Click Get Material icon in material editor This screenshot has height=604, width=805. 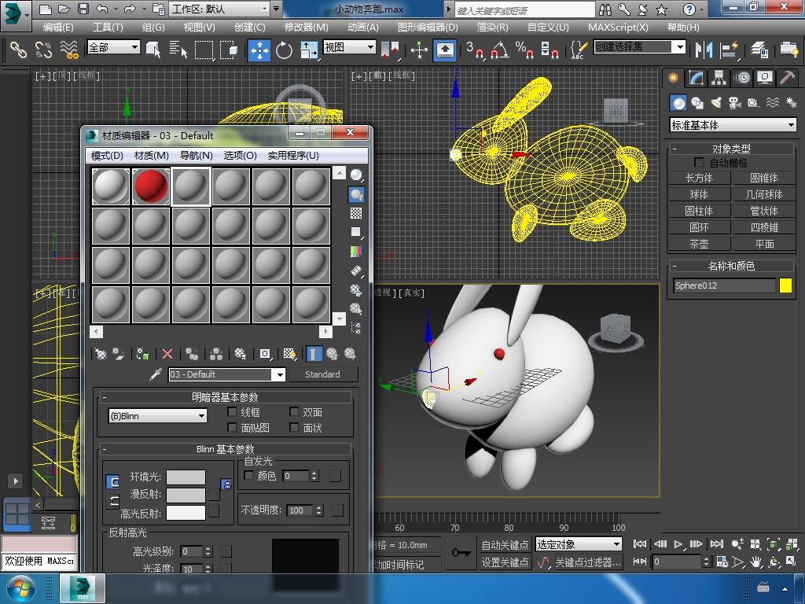pos(101,354)
